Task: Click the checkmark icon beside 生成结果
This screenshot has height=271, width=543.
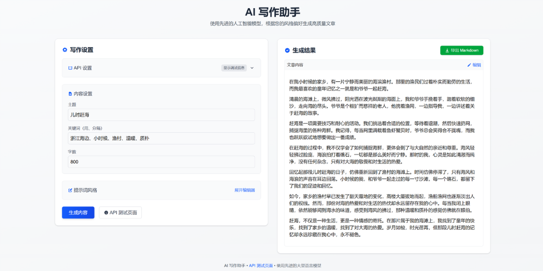Action: pos(287,50)
